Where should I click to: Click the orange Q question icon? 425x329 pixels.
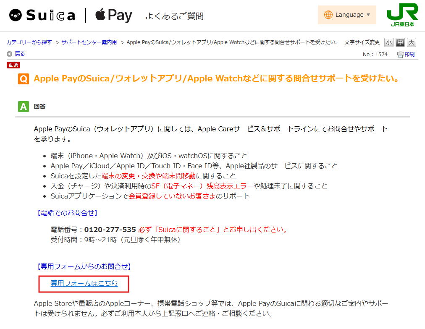(24, 79)
